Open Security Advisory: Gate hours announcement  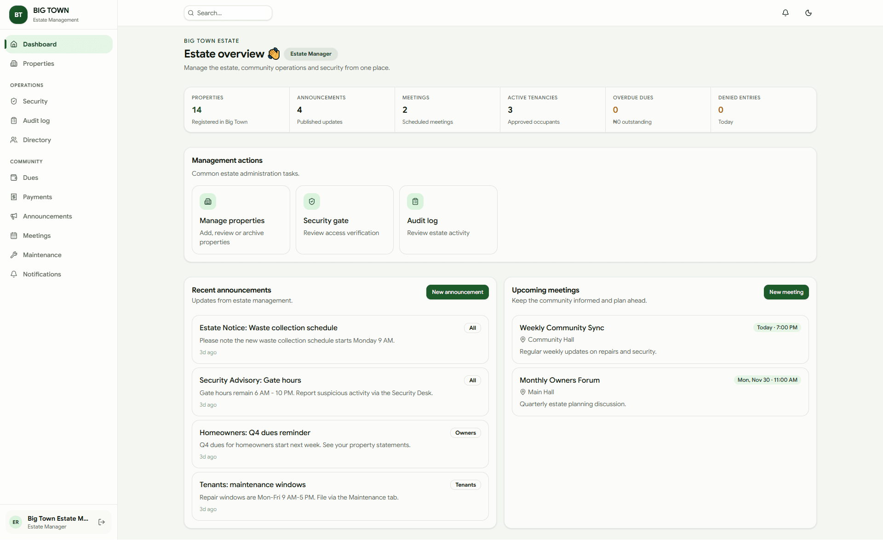pos(340,392)
